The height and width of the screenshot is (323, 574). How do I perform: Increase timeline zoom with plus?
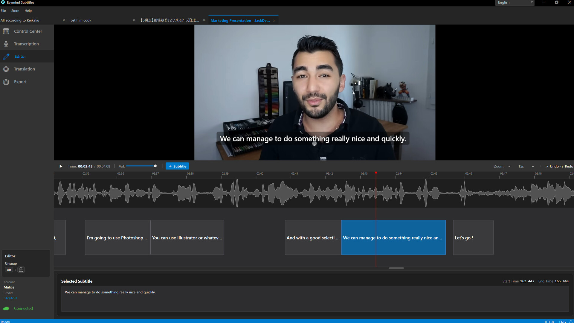[533, 167]
